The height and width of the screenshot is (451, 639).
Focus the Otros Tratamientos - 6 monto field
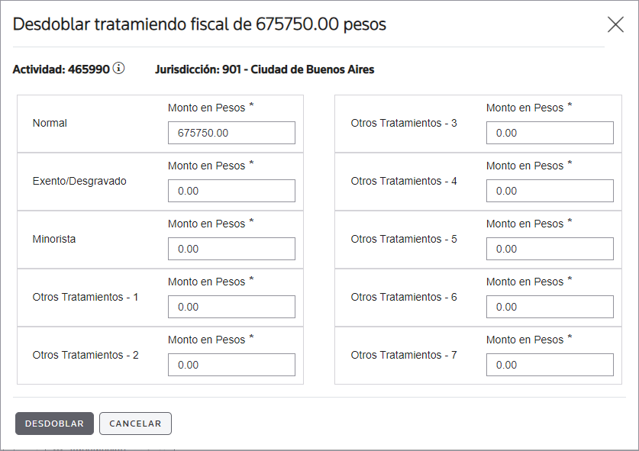(x=550, y=307)
